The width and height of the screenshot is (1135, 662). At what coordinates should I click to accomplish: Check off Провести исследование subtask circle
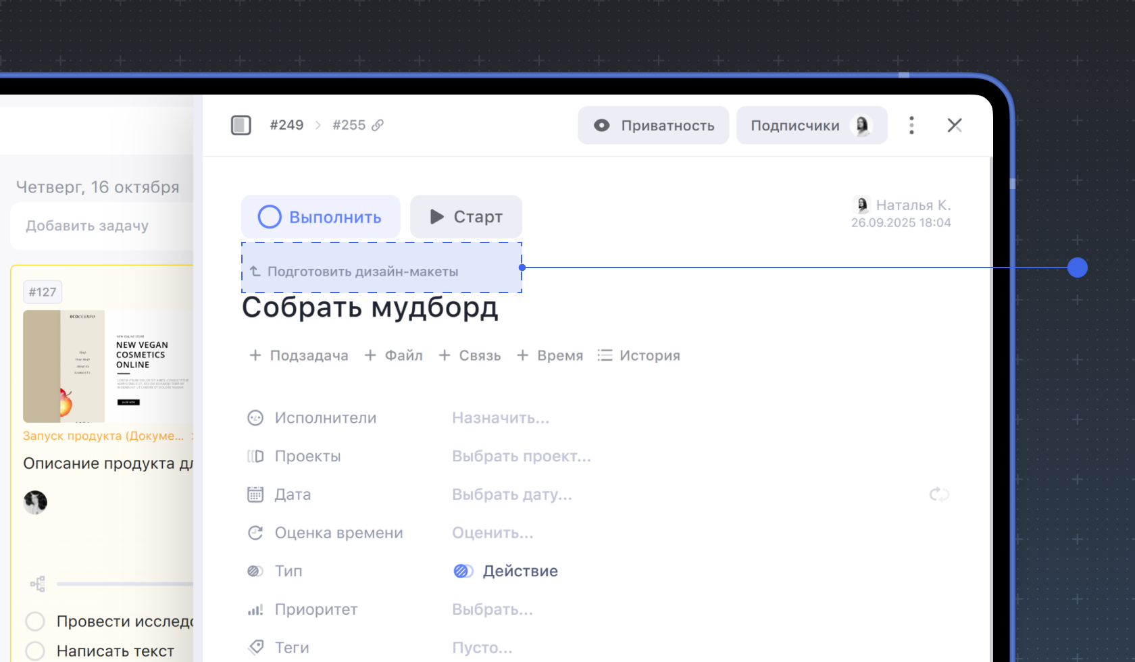[35, 621]
